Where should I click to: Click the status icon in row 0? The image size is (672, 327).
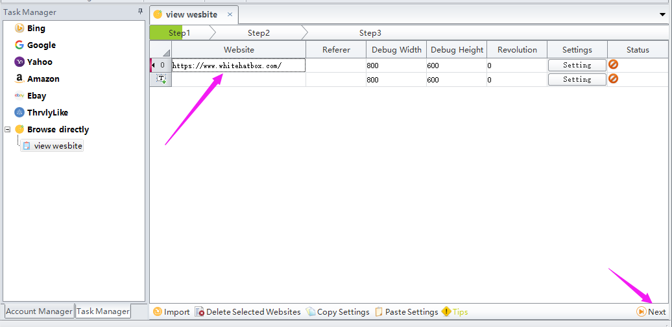(613, 65)
